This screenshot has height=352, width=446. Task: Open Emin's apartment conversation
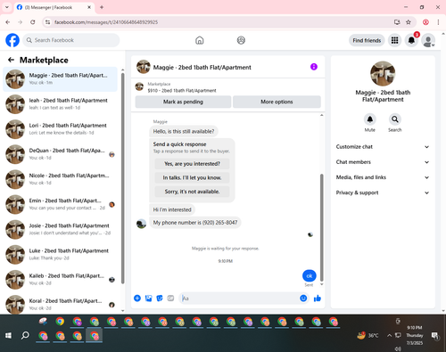click(60, 204)
